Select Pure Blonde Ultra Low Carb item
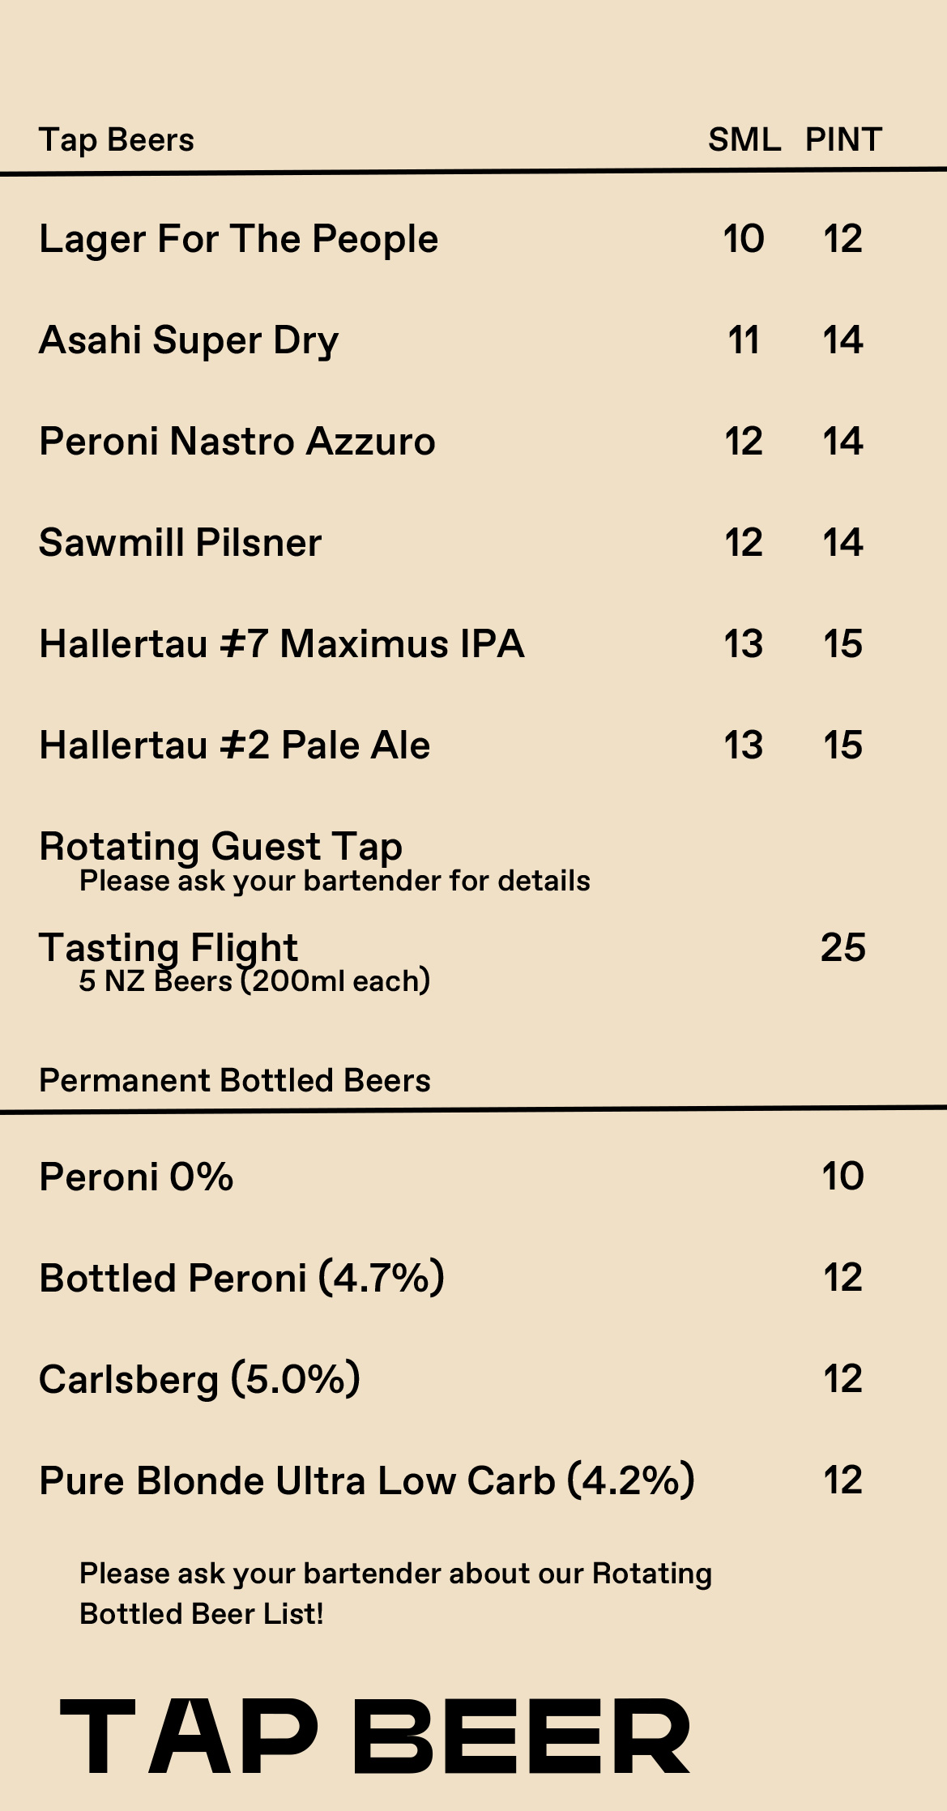The image size is (947, 1811). tap(367, 1480)
